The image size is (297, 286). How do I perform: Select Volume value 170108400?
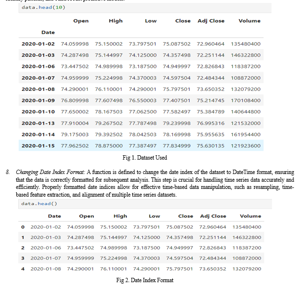[x=245, y=100]
